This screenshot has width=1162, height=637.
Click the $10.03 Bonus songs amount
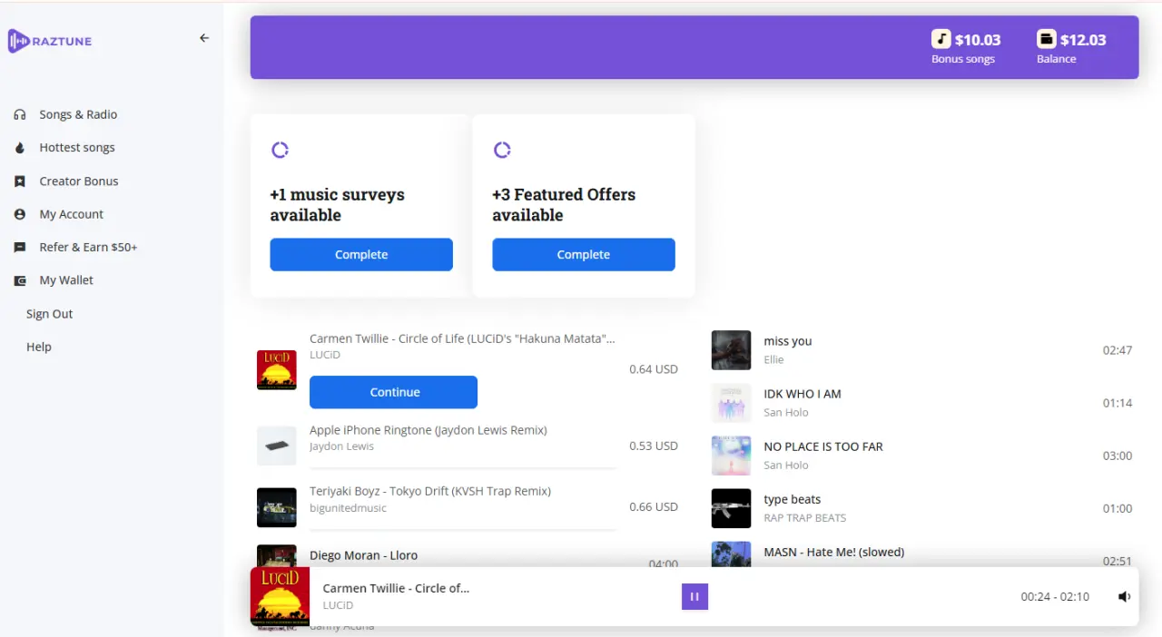978,40
